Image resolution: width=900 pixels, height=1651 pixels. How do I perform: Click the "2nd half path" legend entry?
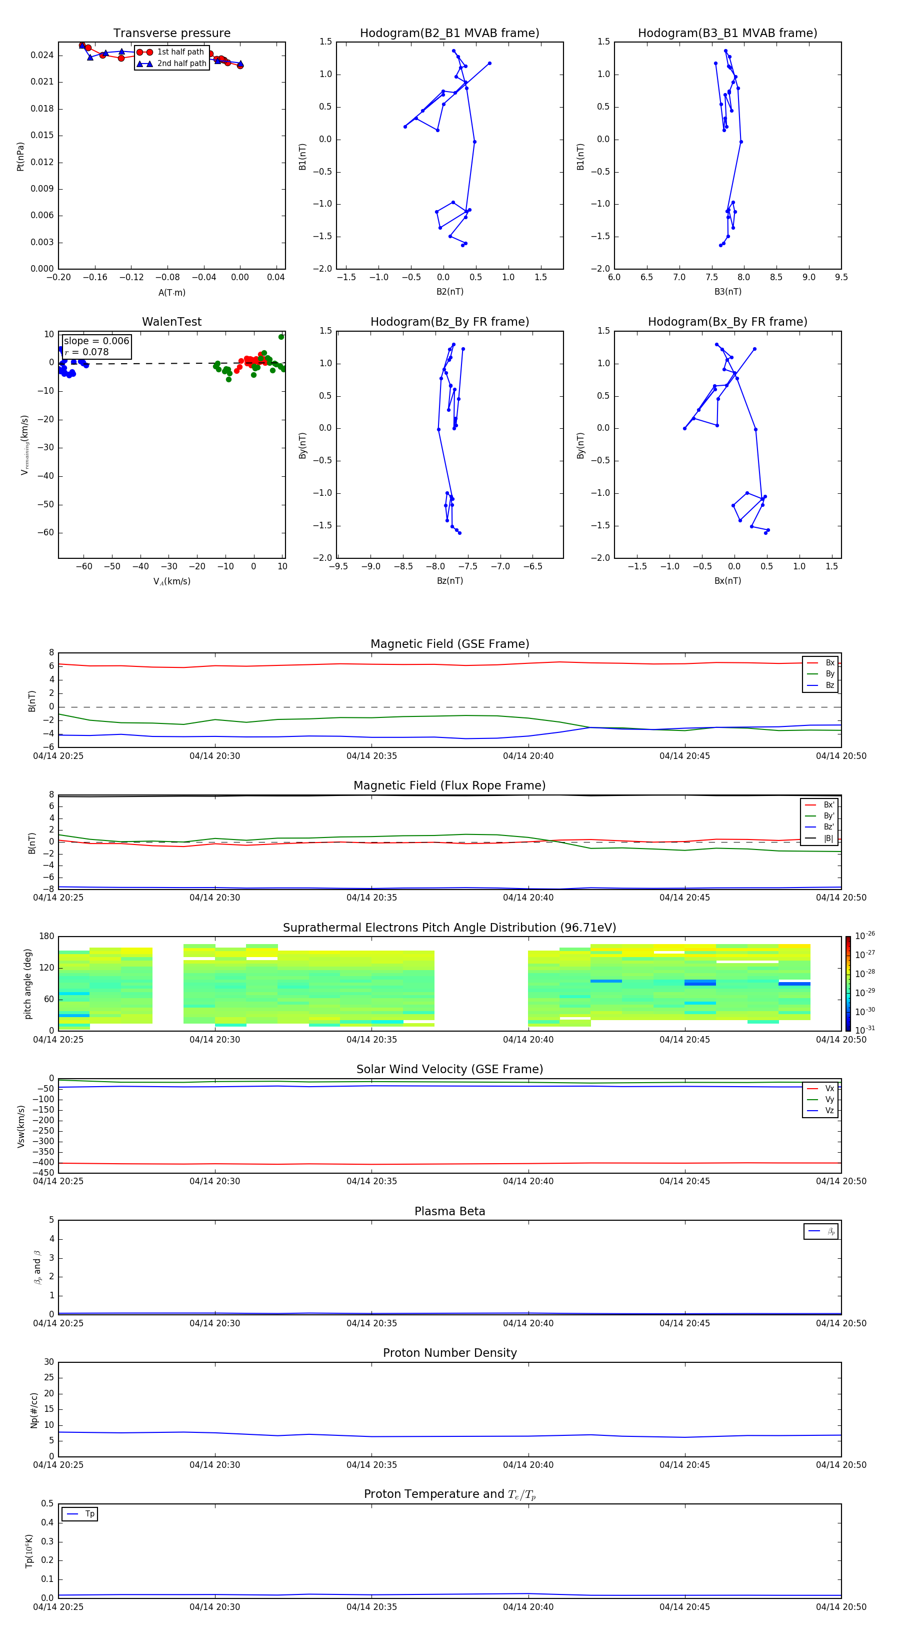click(171, 64)
